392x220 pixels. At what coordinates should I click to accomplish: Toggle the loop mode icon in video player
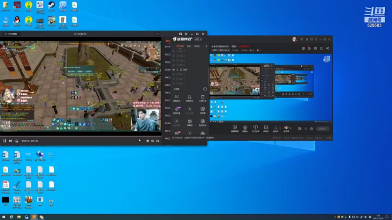17,141
